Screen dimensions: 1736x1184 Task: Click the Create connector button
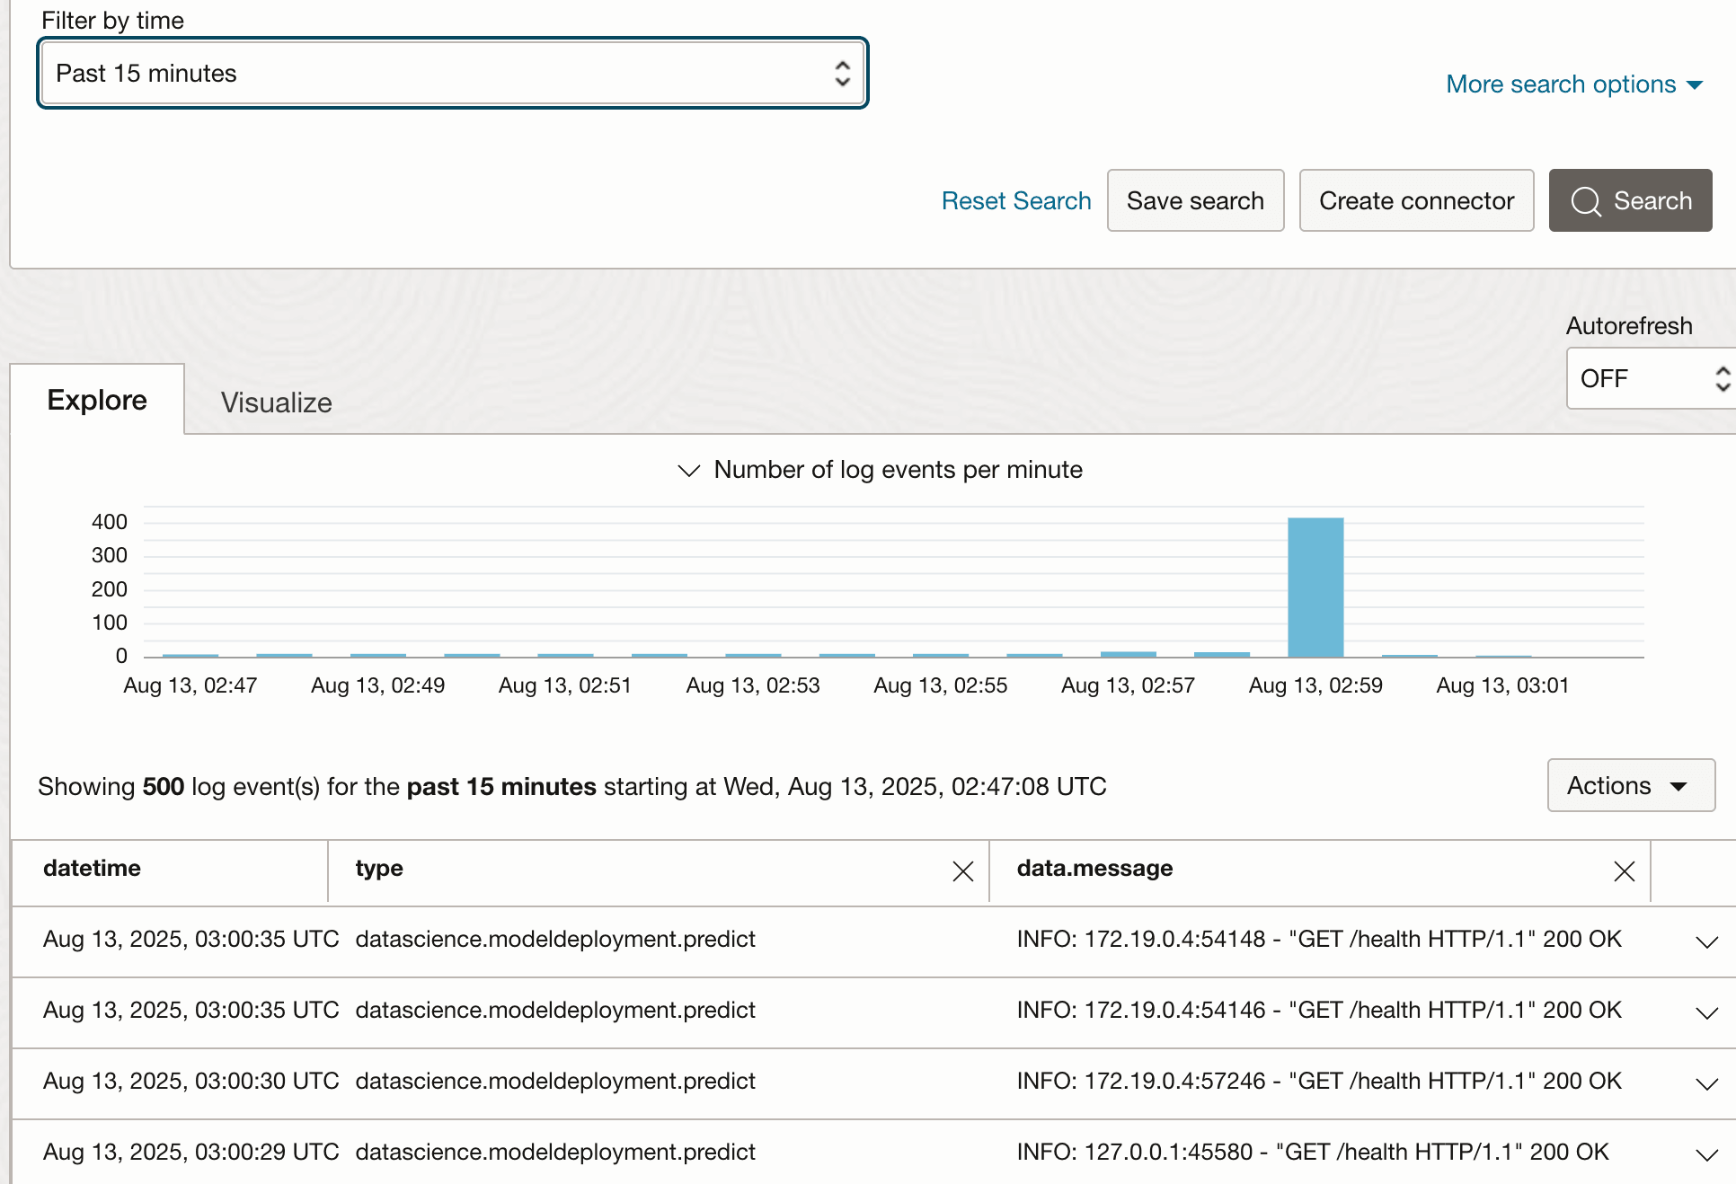(1416, 200)
